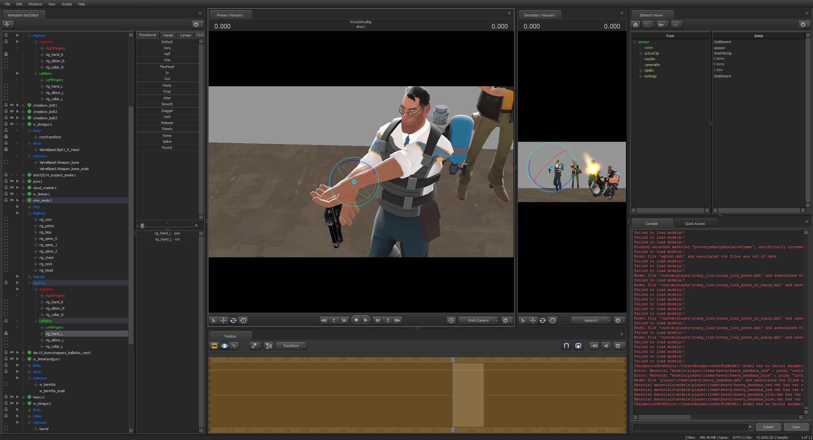Image resolution: width=813 pixels, height=440 pixels.
Task: Click the Submit button in console
Action: point(768,427)
